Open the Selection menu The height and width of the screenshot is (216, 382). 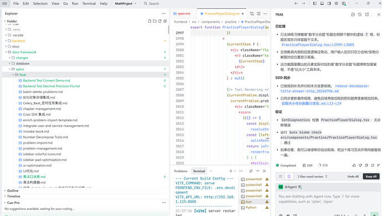coord(40,3)
